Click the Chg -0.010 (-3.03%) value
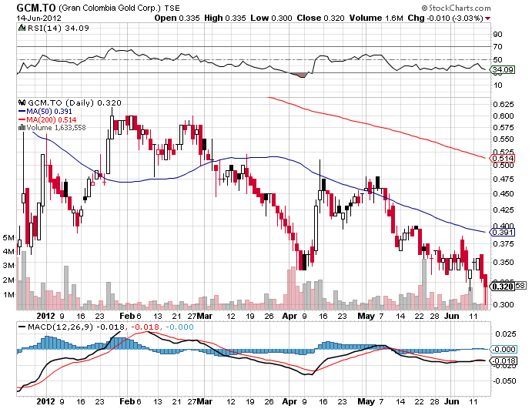Image resolution: width=532 pixels, height=409 pixels. [x=445, y=18]
